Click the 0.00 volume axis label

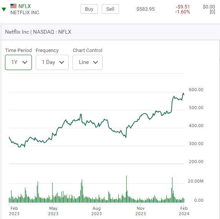pos(198,200)
